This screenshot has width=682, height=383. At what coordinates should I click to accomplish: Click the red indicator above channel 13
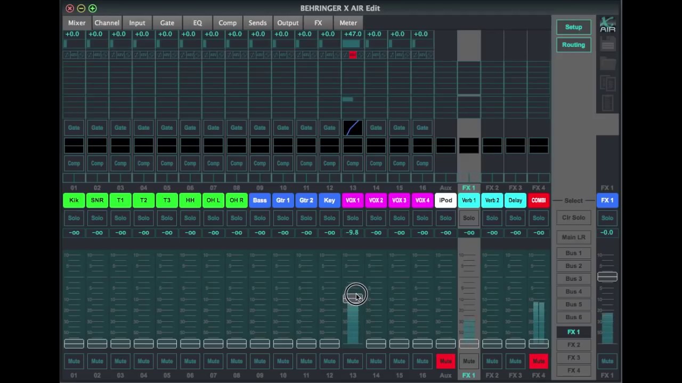tap(352, 55)
